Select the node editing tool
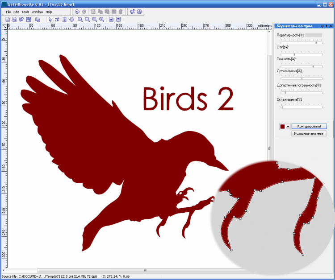 (x=57, y=20)
